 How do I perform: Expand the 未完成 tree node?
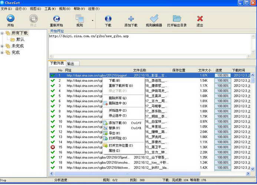pos(3,46)
